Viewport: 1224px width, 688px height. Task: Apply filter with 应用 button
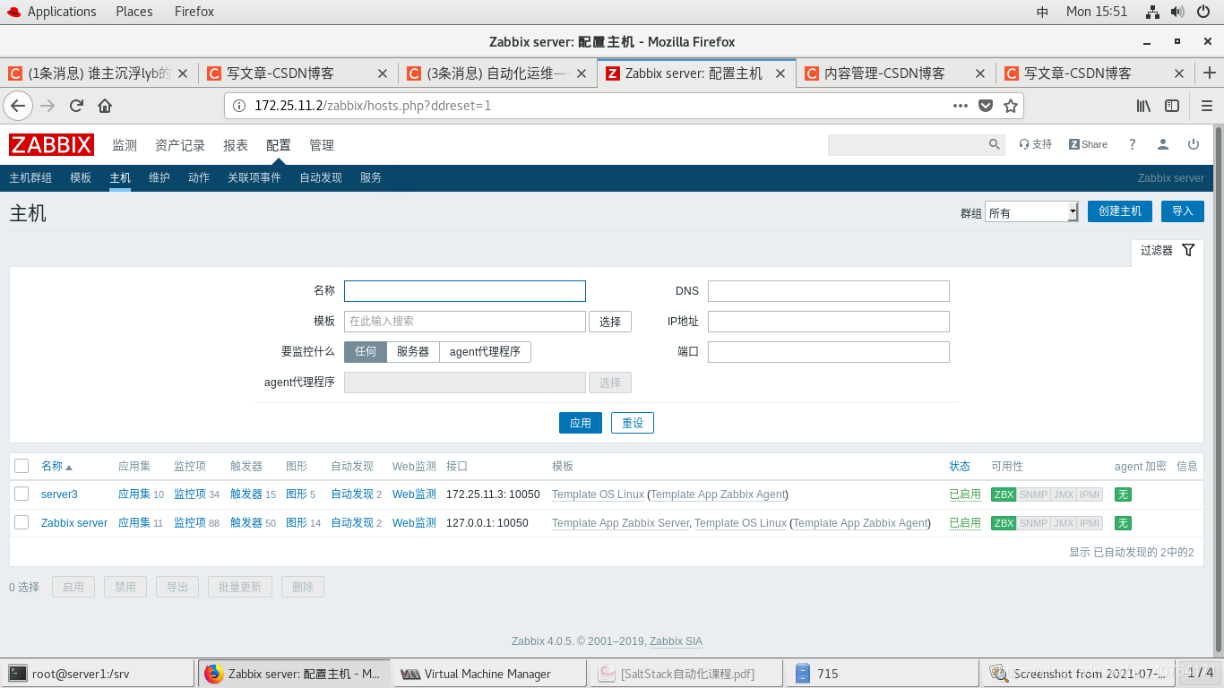point(581,423)
